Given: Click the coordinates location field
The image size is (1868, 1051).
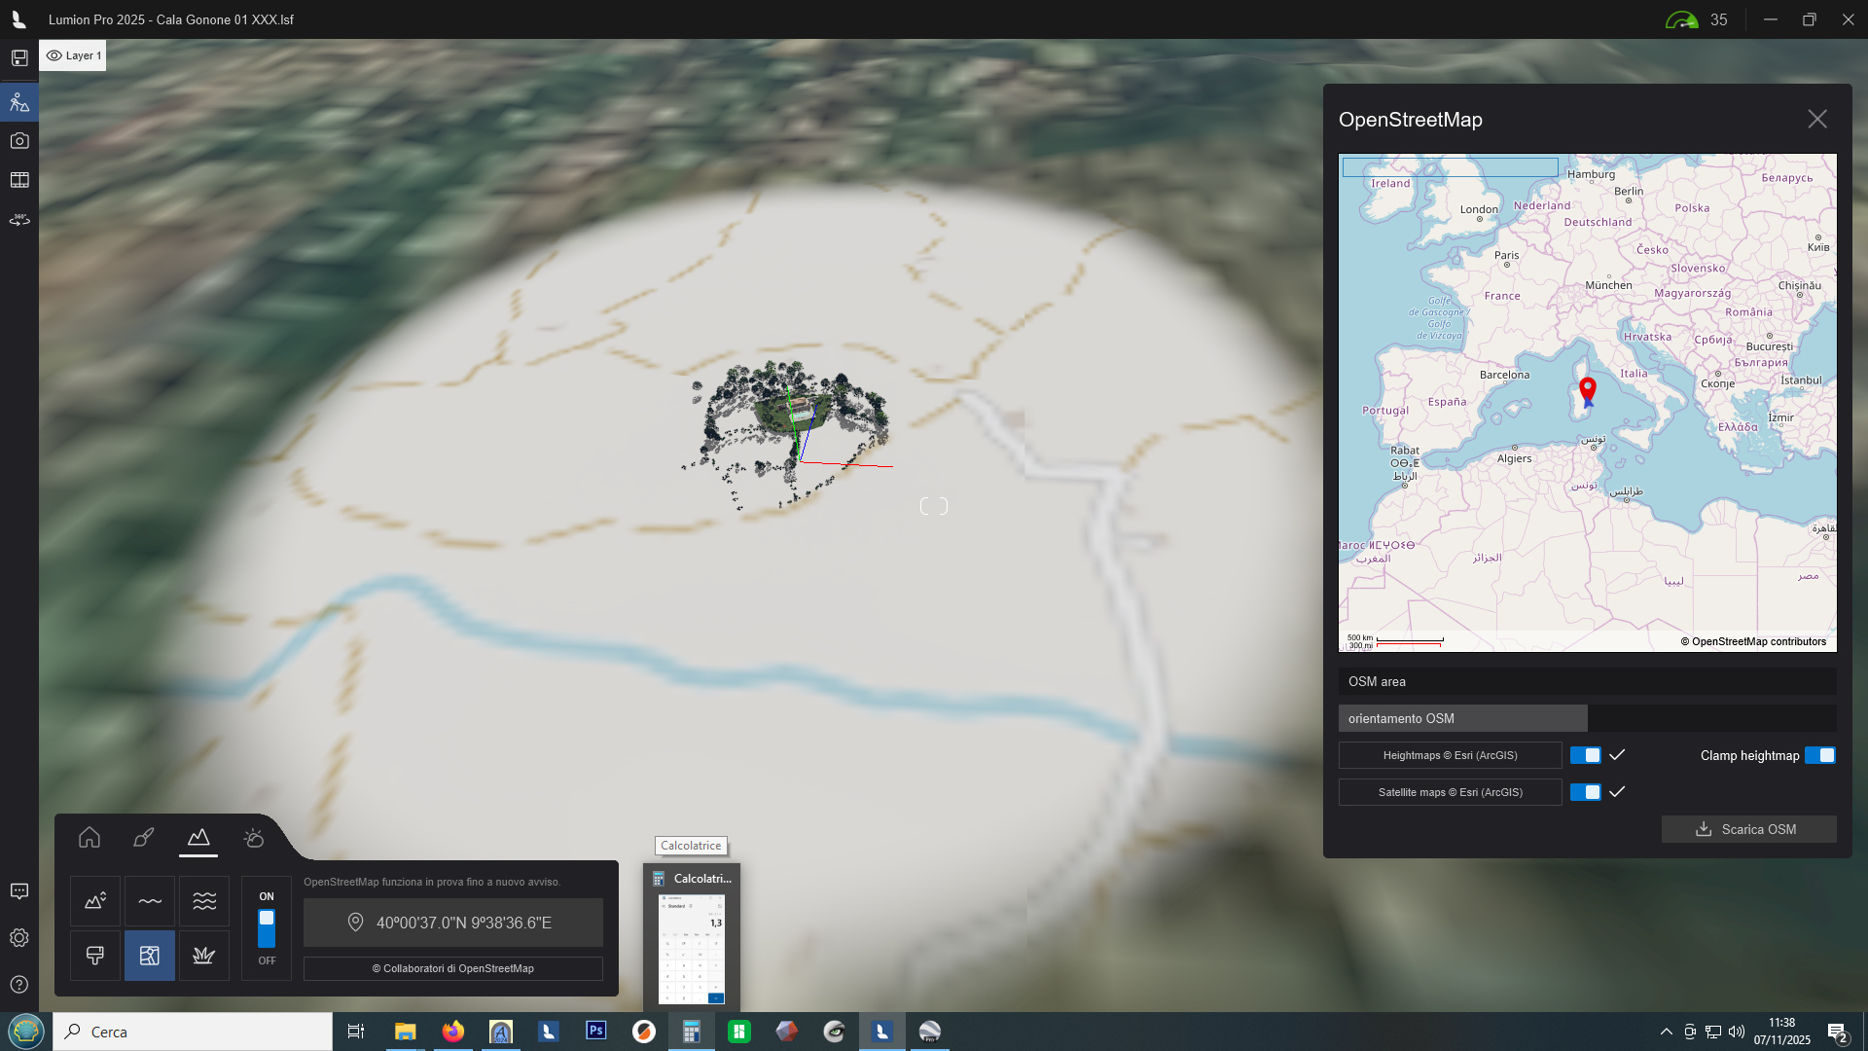Looking at the screenshot, I should pos(453,923).
